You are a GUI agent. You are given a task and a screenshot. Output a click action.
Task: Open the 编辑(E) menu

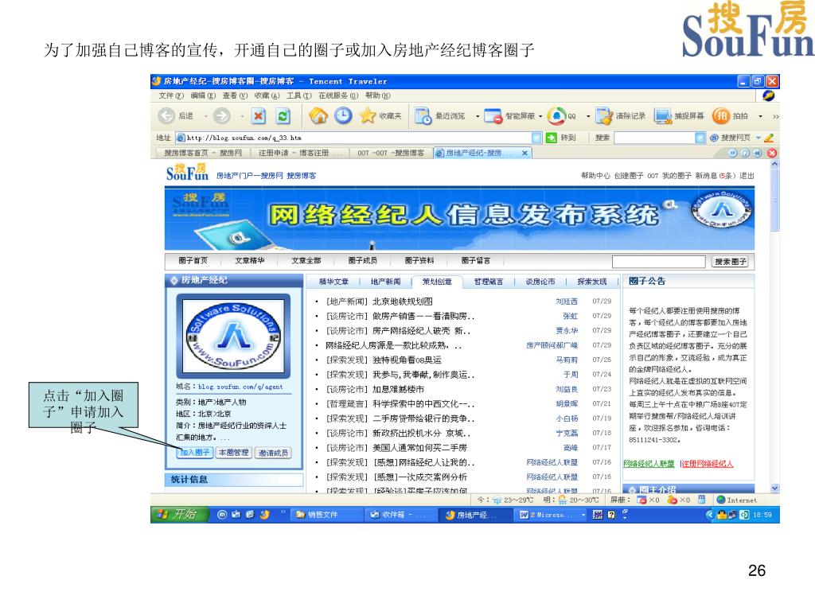203,95
